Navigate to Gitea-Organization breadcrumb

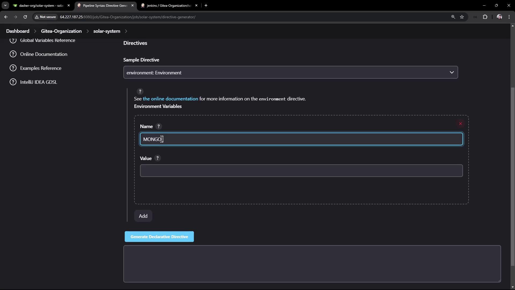coord(61,31)
